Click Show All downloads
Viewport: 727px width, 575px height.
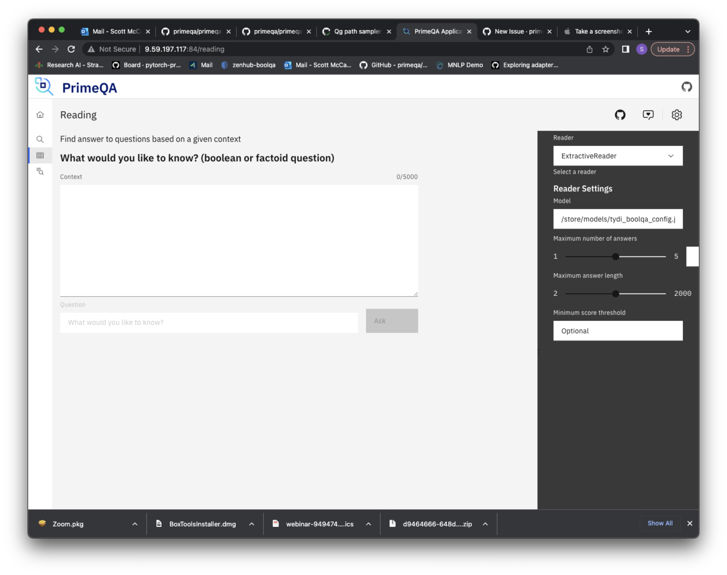[660, 523]
